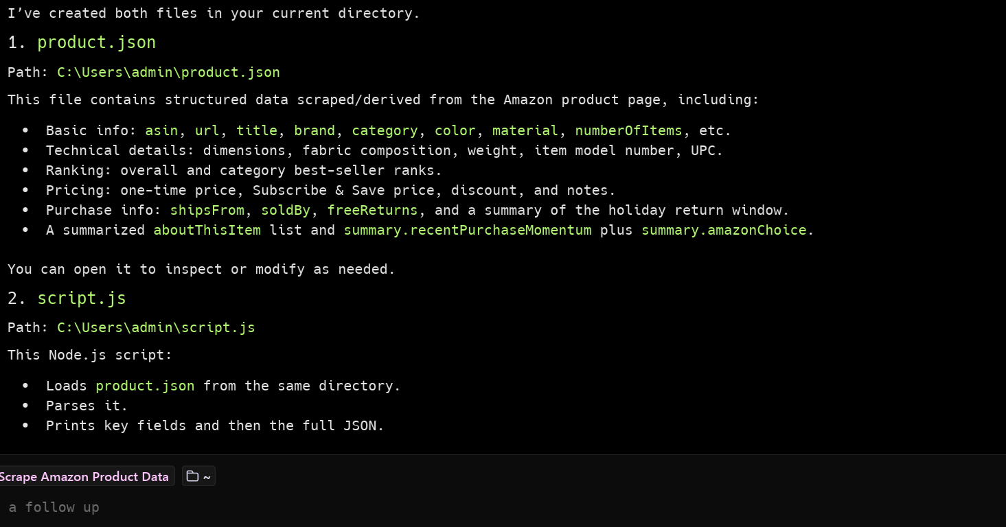Select the url token in the bullet list
The width and height of the screenshot is (1006, 527).
(x=207, y=130)
